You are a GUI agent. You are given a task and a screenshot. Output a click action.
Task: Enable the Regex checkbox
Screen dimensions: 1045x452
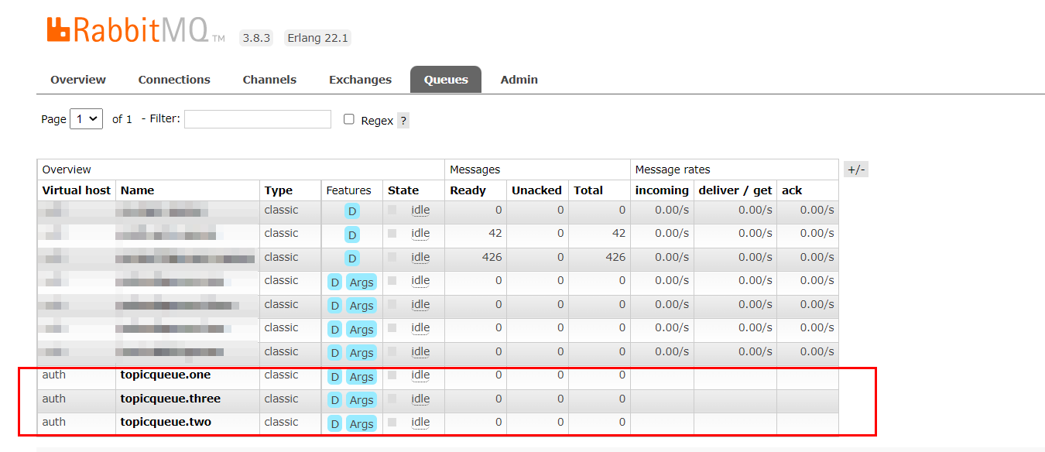[x=349, y=119]
